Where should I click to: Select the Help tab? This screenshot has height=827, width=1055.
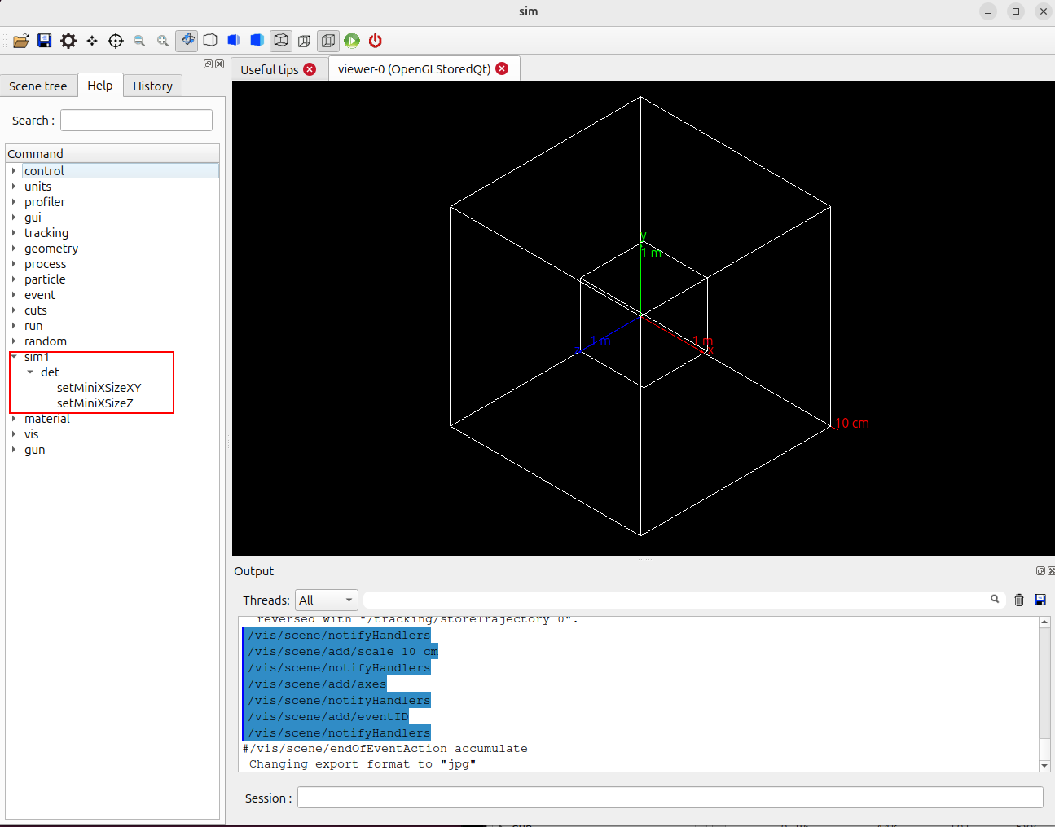coord(100,86)
